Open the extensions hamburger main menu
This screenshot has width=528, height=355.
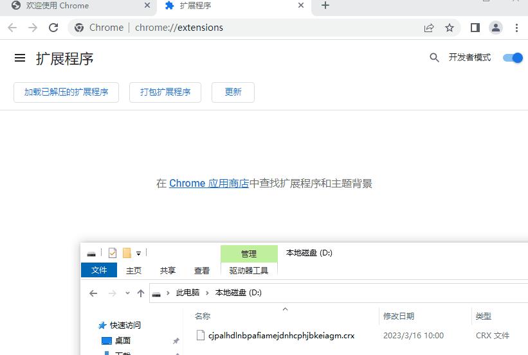(20, 58)
